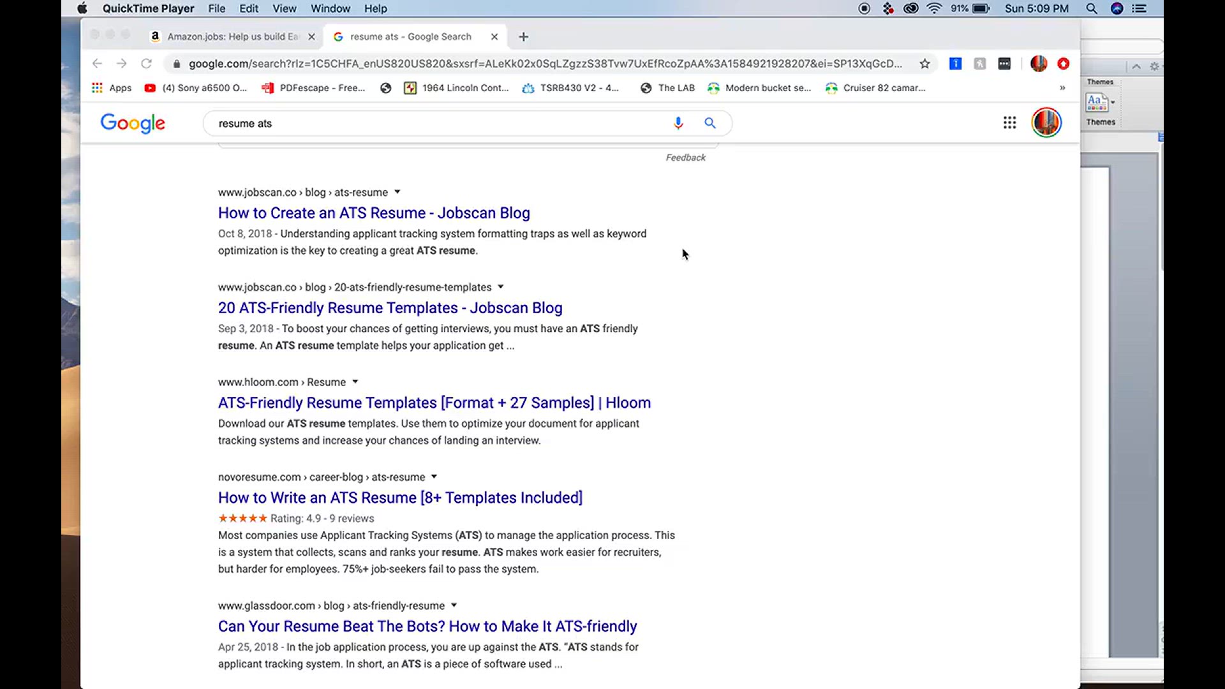Image resolution: width=1225 pixels, height=689 pixels.
Task: Open the Wi-Fi status menu
Action: tap(935, 8)
